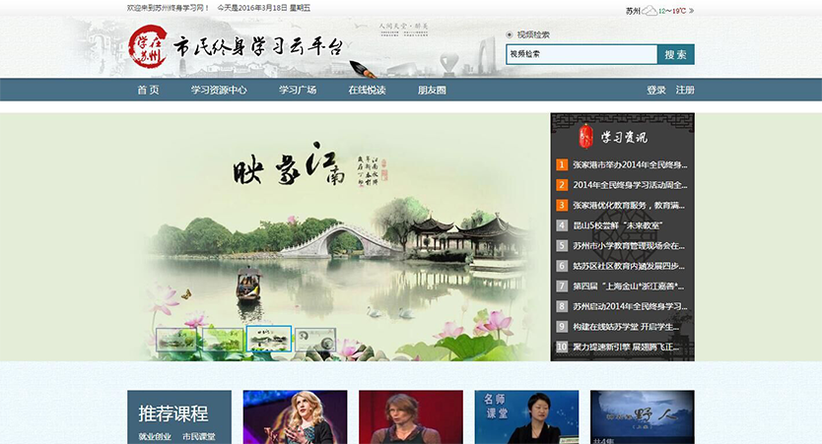Open the 朋友圈 navigation item
The width and height of the screenshot is (822, 444).
tap(432, 91)
